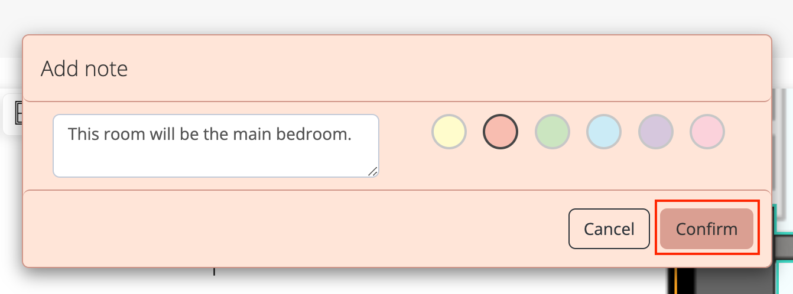Screen dimensions: 793x294
Task: Select the yellow note color
Action: tap(449, 131)
